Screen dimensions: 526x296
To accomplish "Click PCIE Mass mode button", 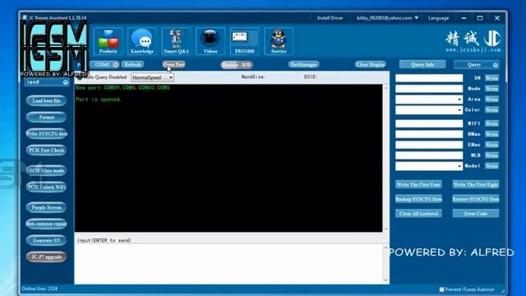I will [46, 170].
